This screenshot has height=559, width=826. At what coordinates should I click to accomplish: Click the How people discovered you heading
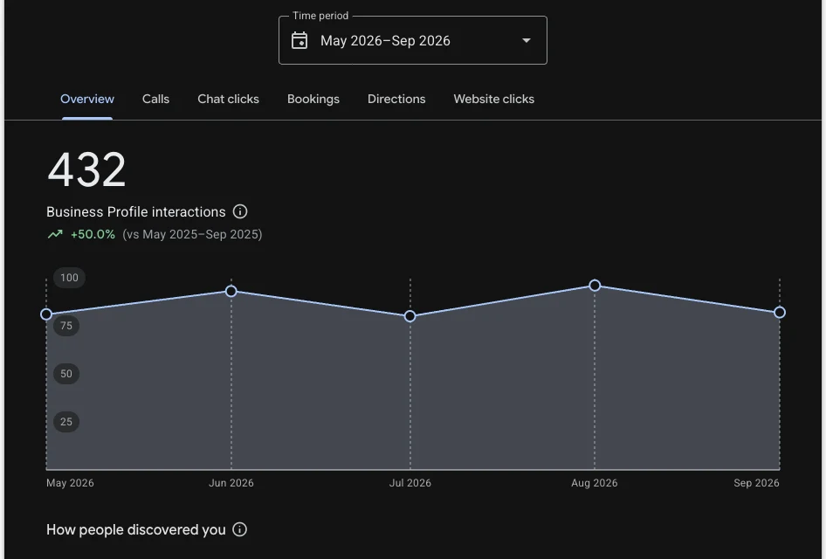tap(136, 529)
